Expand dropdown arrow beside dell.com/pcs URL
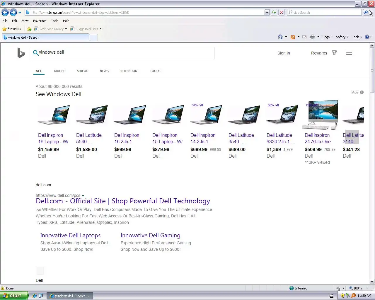Screen dimensions: 375x300 click(83, 196)
